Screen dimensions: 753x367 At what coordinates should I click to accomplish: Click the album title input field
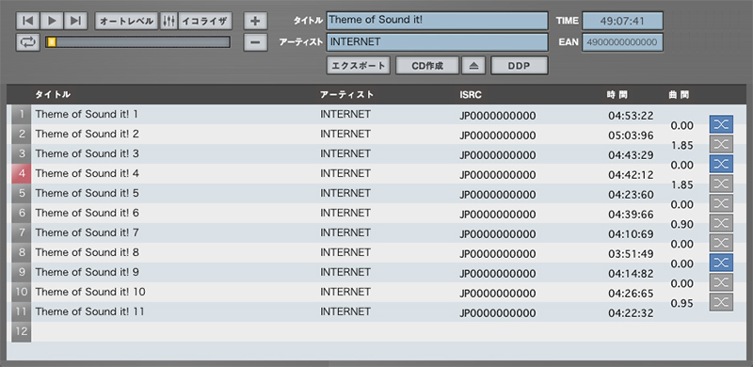(x=438, y=21)
